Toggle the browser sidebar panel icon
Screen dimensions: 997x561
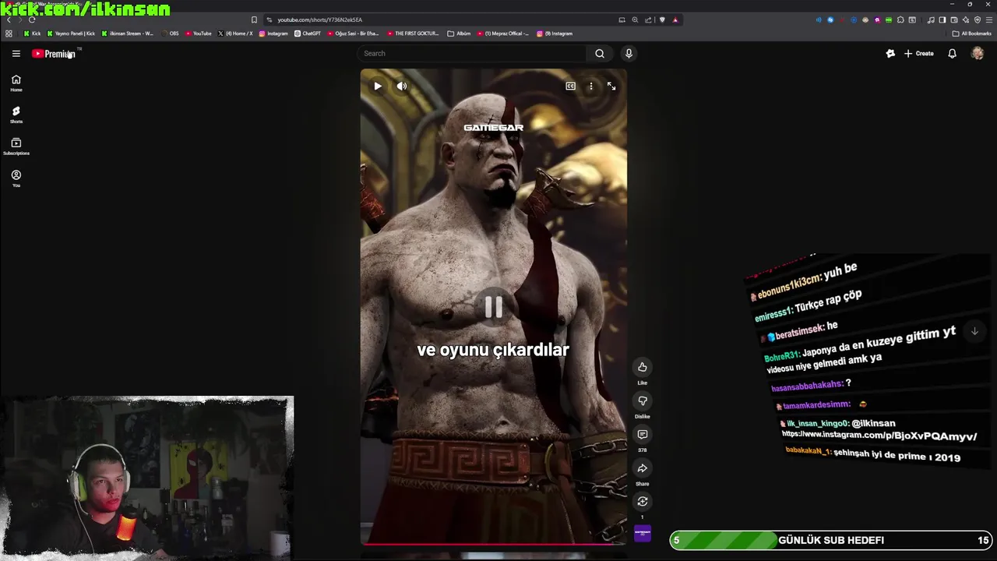click(x=942, y=19)
